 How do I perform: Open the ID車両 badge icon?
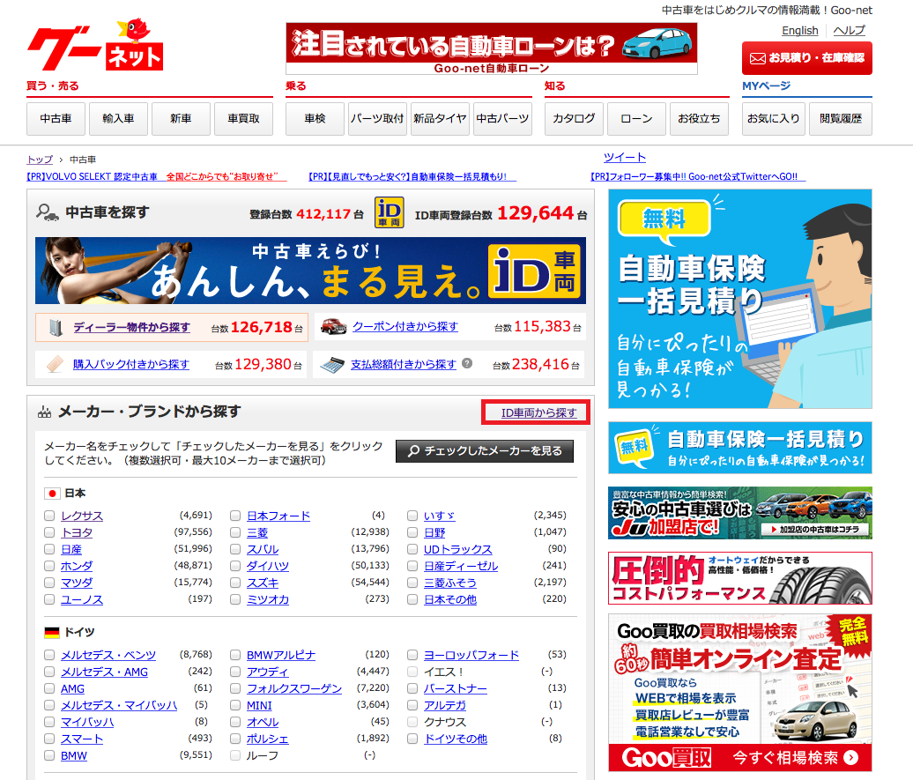click(389, 212)
